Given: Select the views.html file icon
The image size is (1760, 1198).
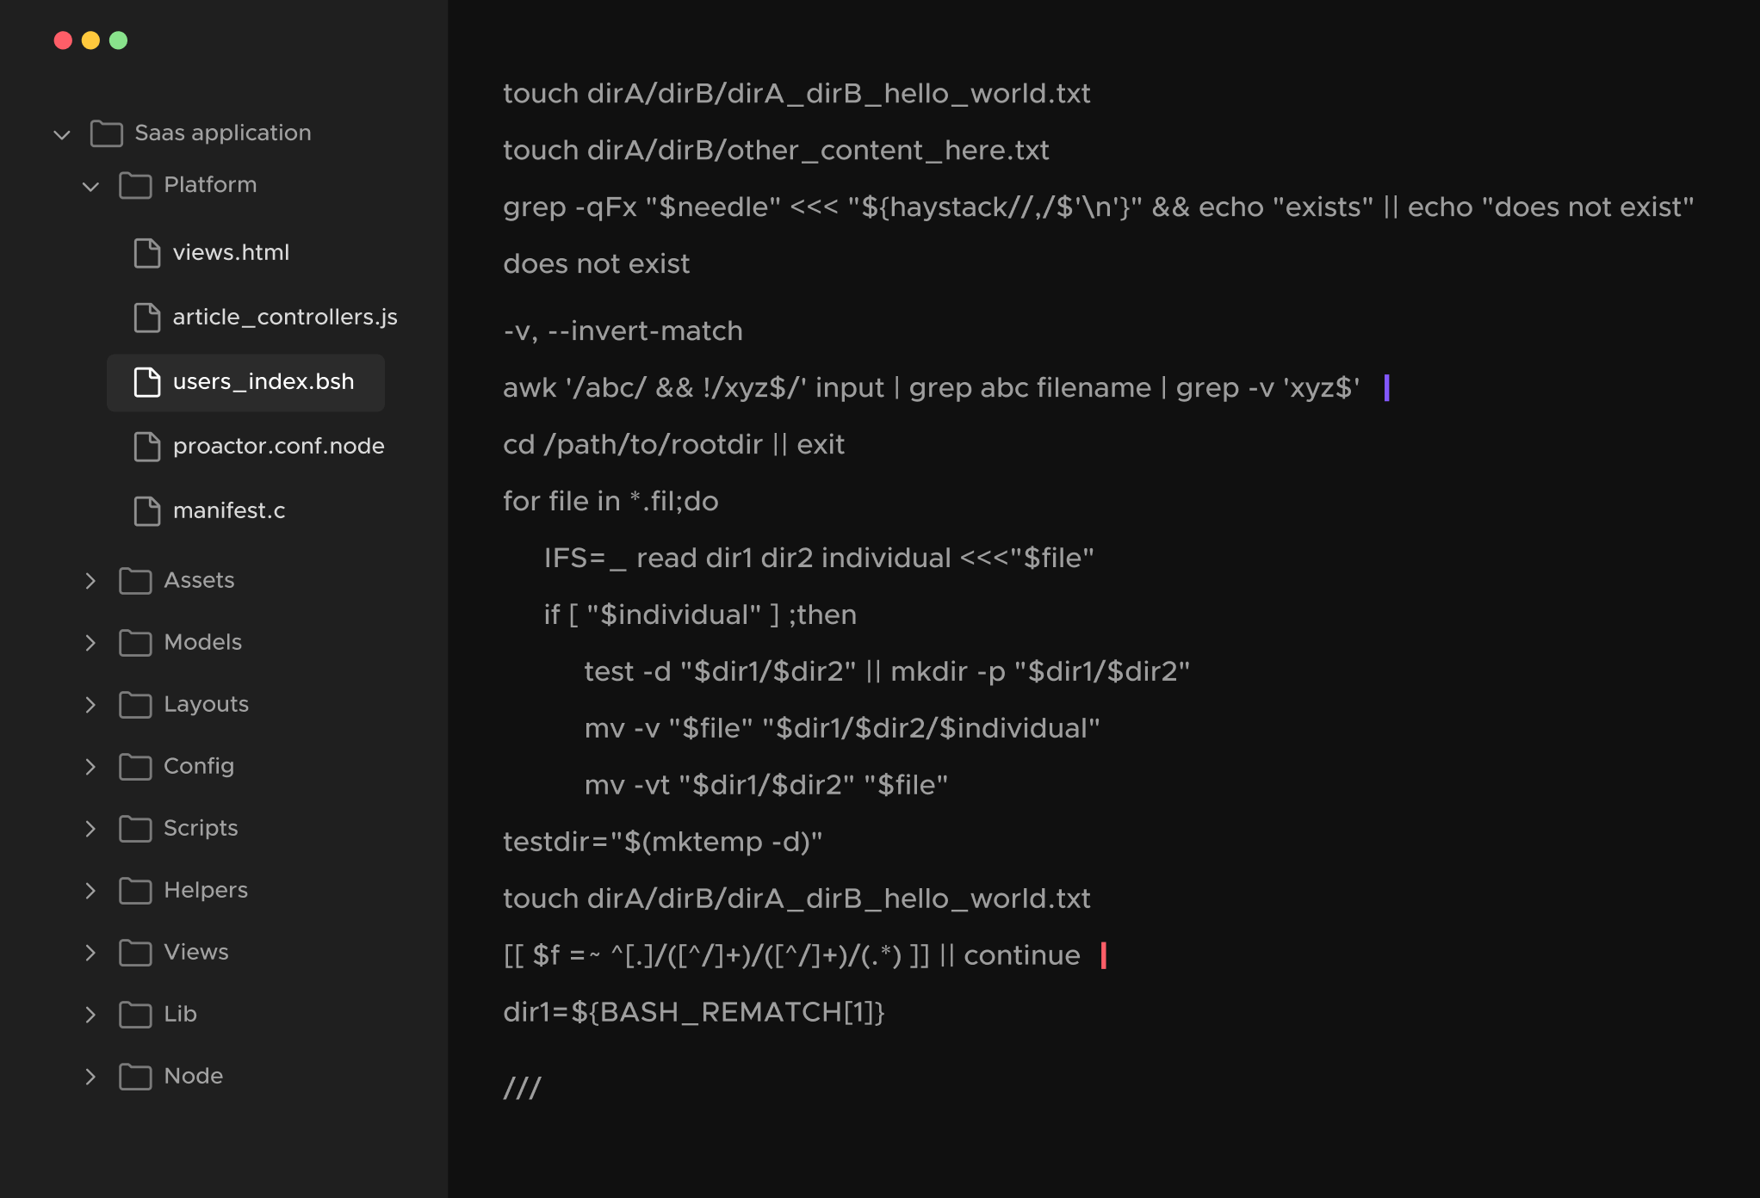Looking at the screenshot, I should tap(146, 253).
